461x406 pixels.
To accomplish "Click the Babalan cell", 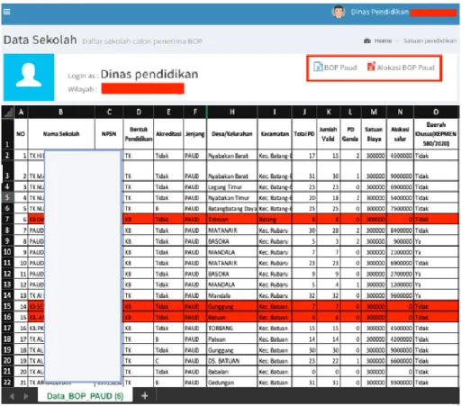I will pos(231,372).
